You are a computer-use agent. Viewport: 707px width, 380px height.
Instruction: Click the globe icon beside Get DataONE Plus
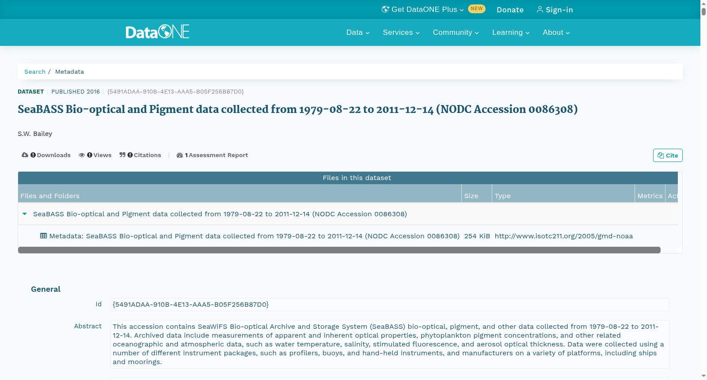click(x=385, y=9)
